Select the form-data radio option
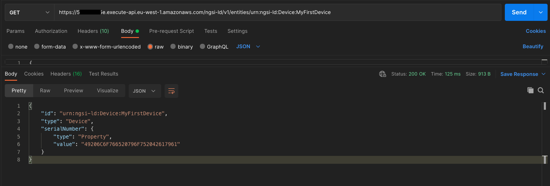 coord(37,46)
